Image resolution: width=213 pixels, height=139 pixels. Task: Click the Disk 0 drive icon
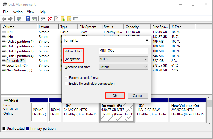[x=6, y=101]
